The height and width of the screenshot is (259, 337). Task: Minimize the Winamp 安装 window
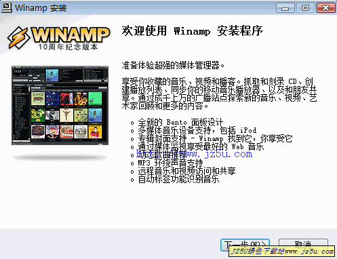pos(285,8)
